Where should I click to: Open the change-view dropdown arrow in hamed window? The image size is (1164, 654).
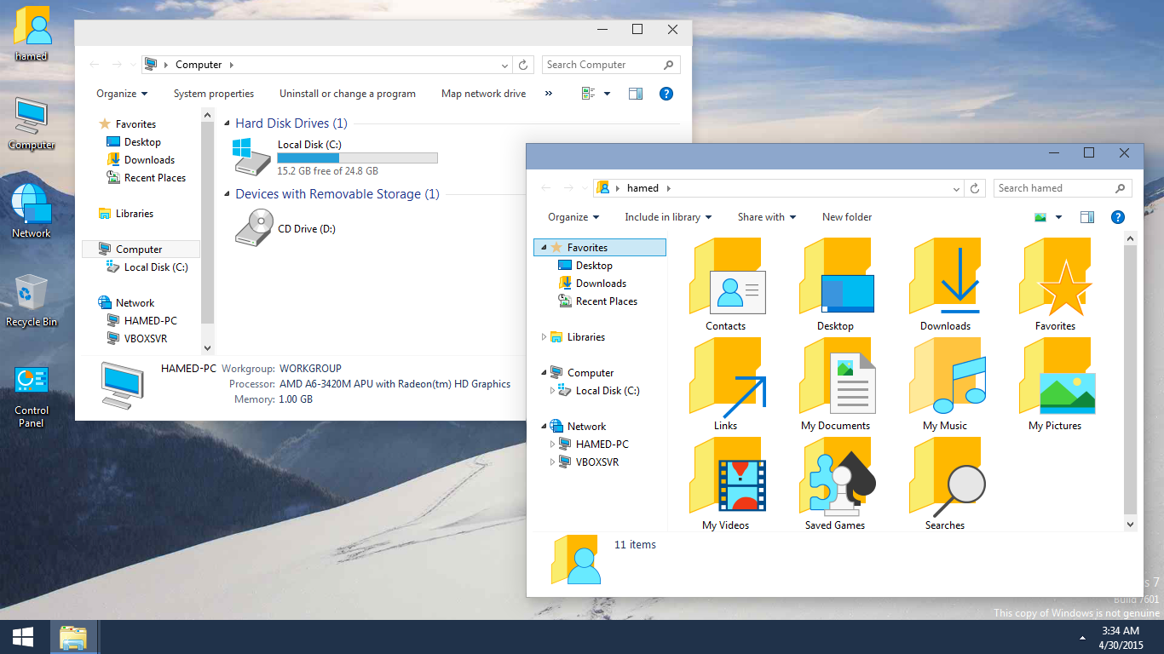(x=1058, y=217)
